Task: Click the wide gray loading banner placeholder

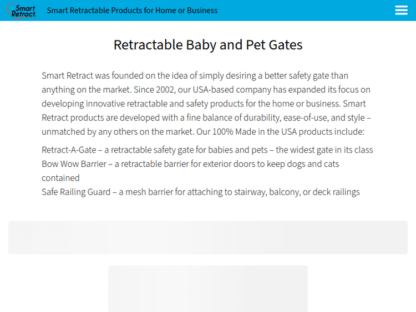Action: (x=208, y=237)
